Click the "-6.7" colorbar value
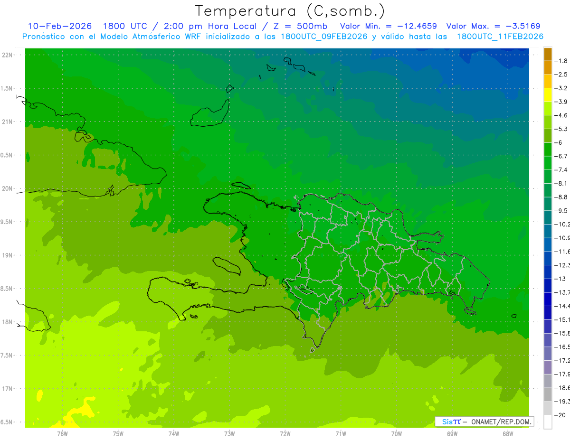 click(561, 156)
